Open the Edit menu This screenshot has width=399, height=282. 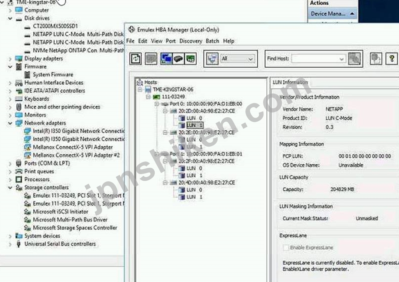143,41
